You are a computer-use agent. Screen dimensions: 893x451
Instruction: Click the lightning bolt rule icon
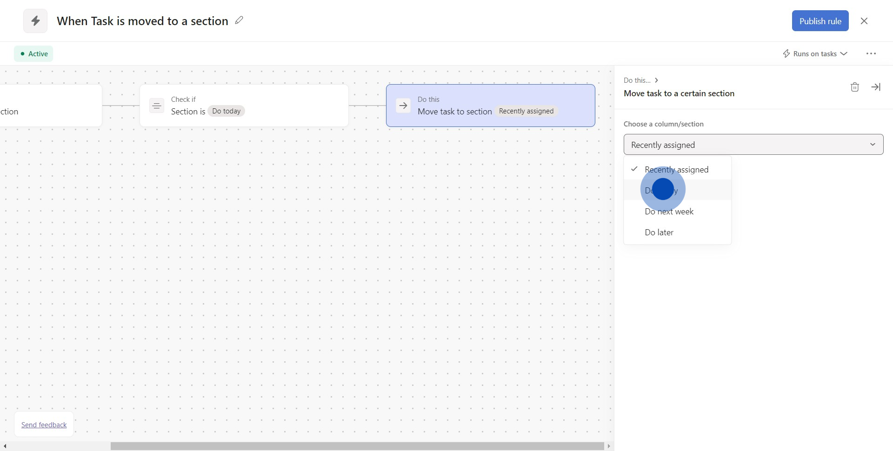coord(35,21)
